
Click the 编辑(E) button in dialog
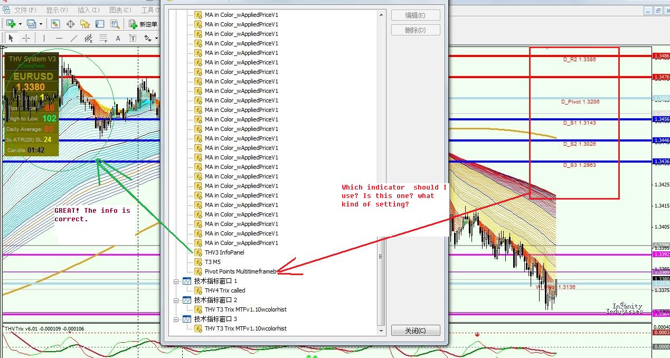[416, 15]
